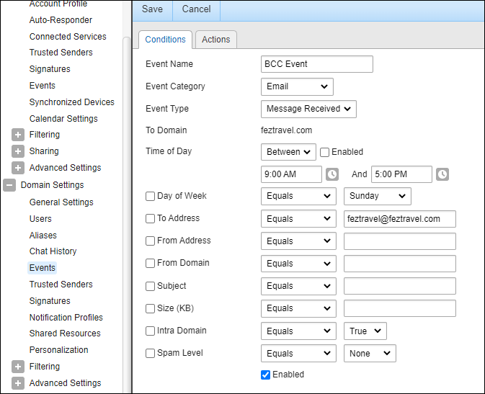Open clock picker for 9:00 AM start time

tap(332, 174)
